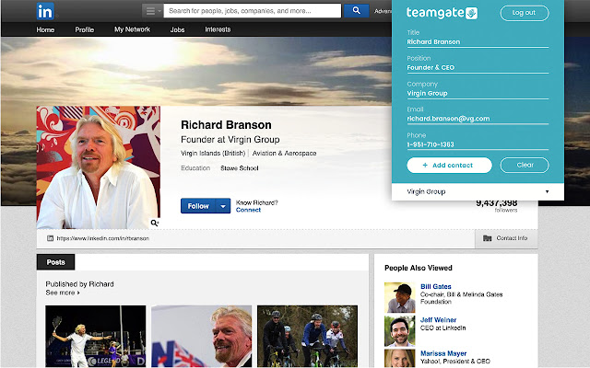Enlarge profile photo with magnifier icon

154,223
